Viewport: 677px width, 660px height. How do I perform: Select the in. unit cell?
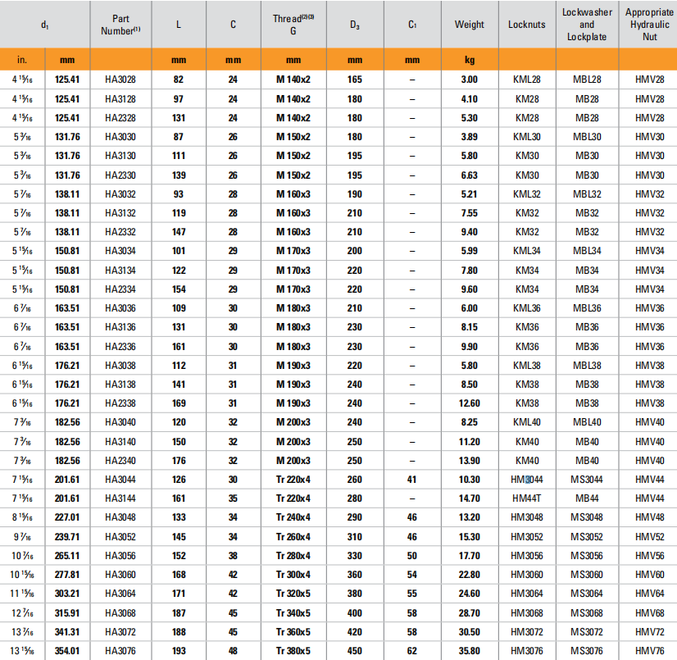coord(22,60)
